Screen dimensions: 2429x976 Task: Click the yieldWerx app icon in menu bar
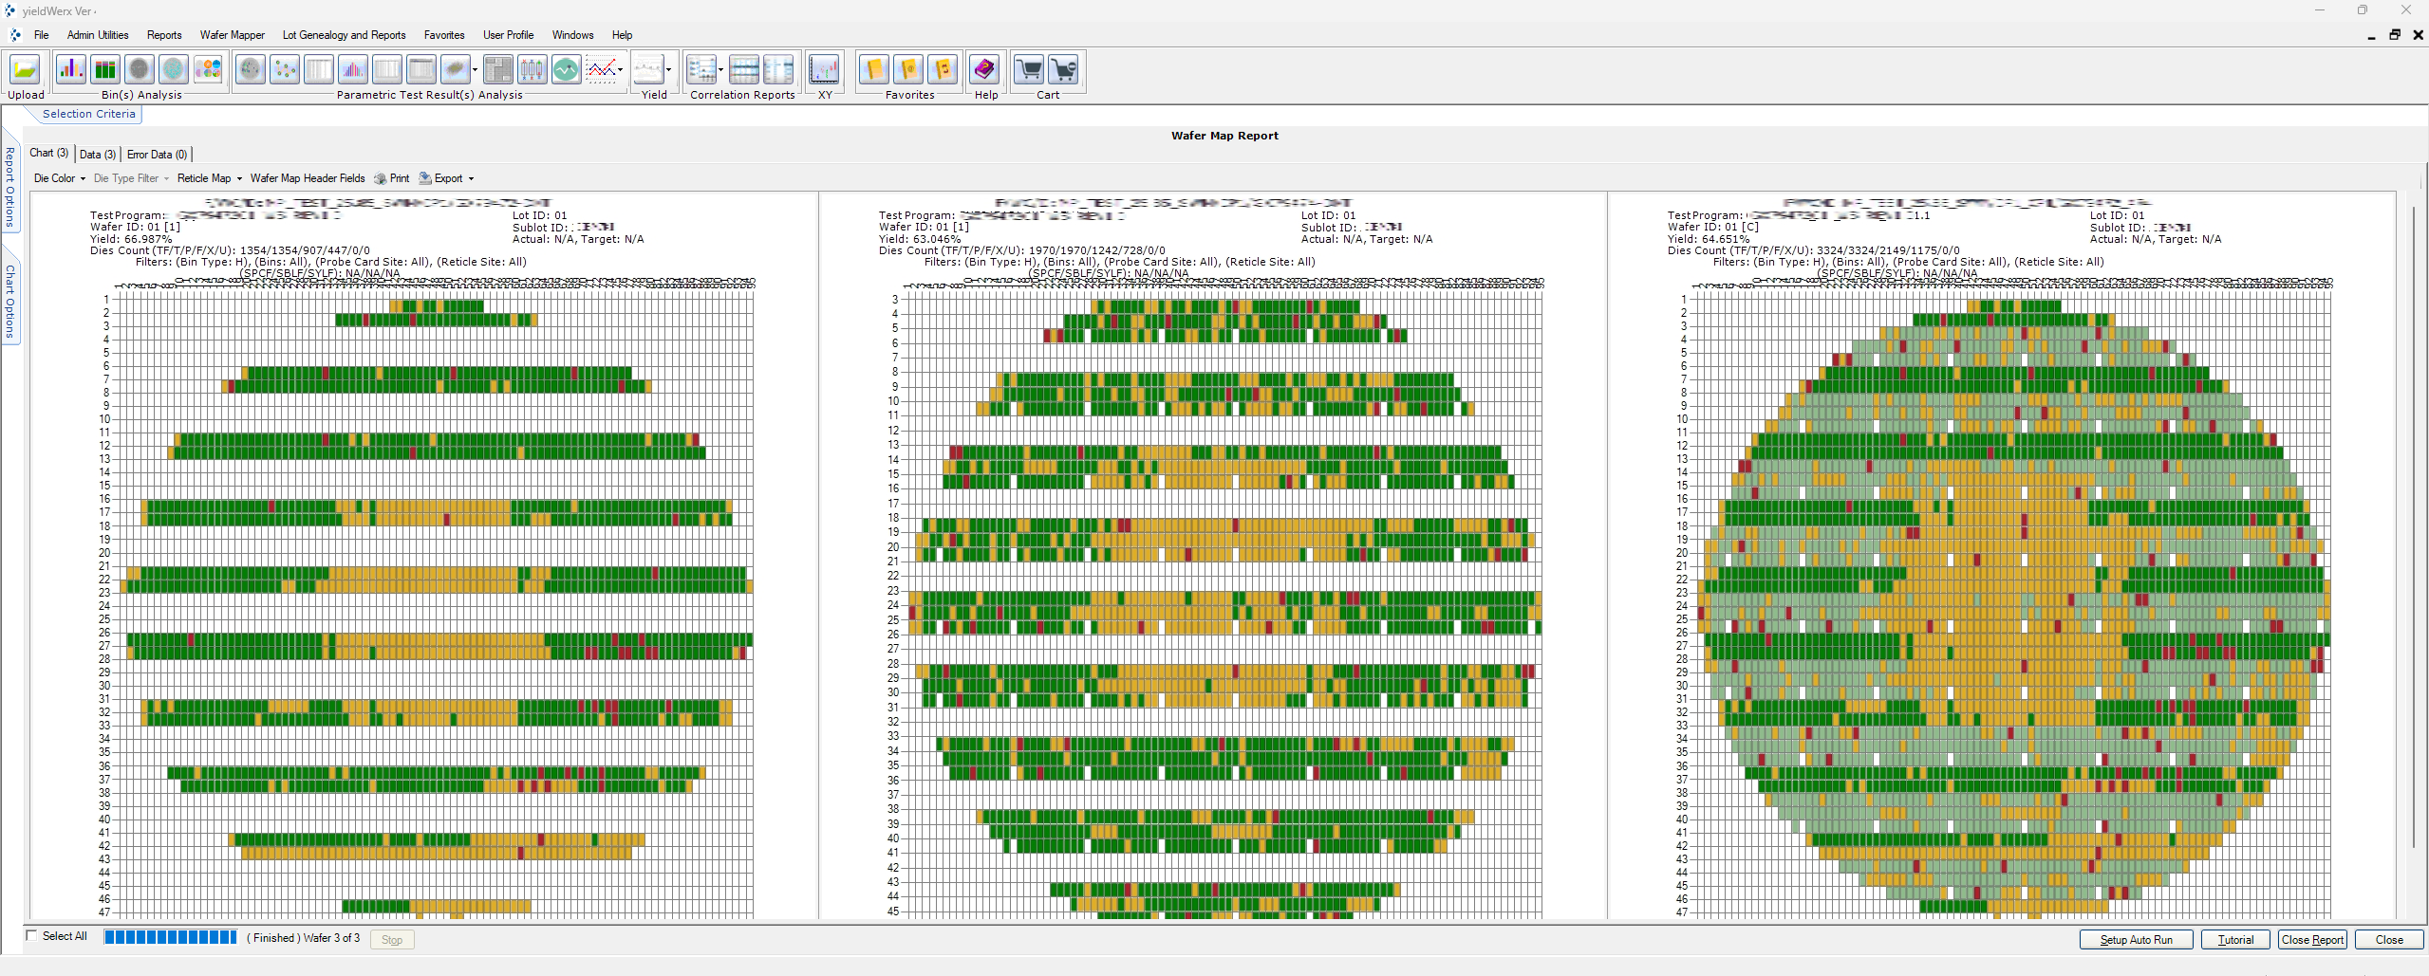[x=15, y=35]
